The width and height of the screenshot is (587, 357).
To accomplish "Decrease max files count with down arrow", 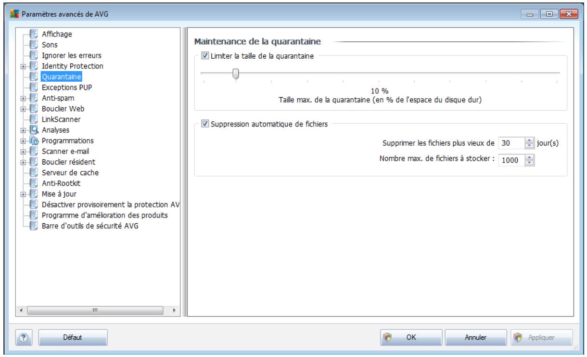I will coord(530,164).
